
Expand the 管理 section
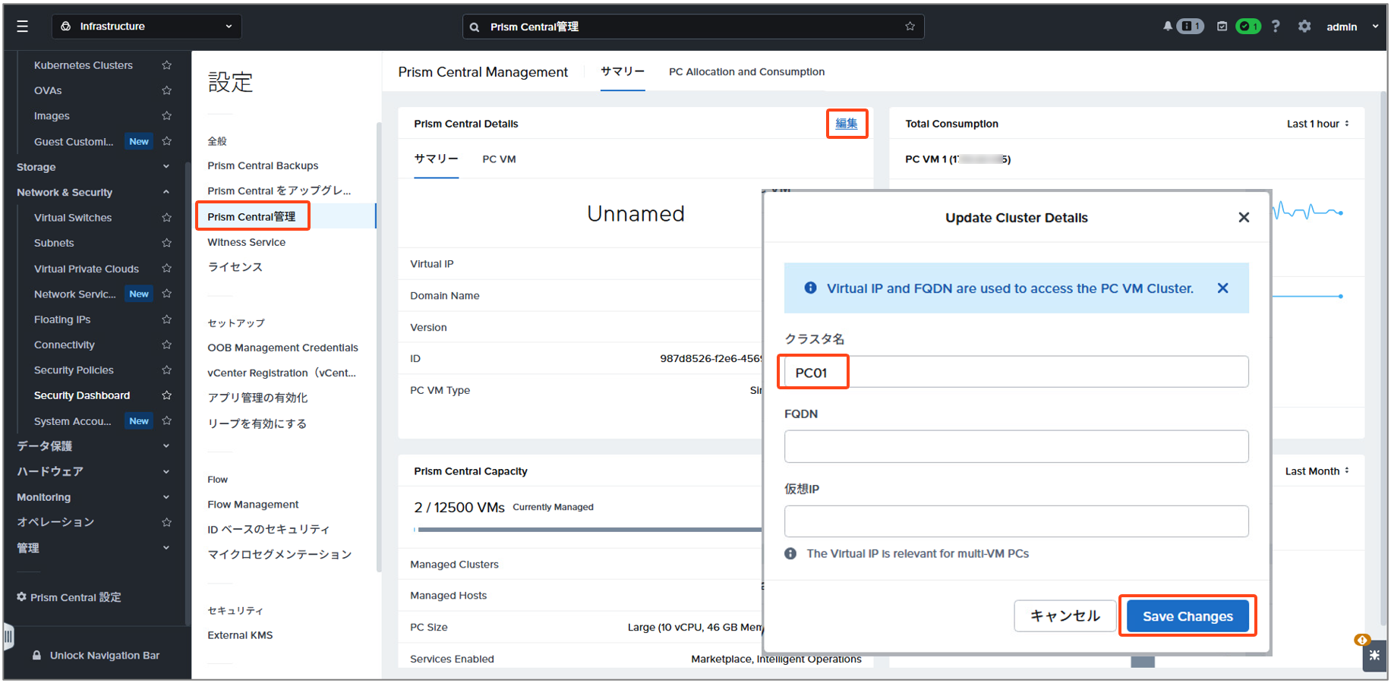[166, 548]
